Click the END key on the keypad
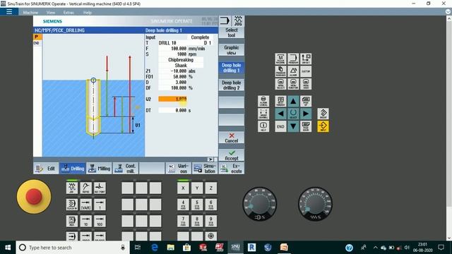Screen dimensions: 452x254 coord(280,126)
